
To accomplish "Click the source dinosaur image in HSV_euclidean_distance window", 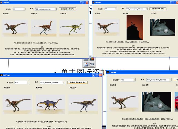I will (17, 104).
